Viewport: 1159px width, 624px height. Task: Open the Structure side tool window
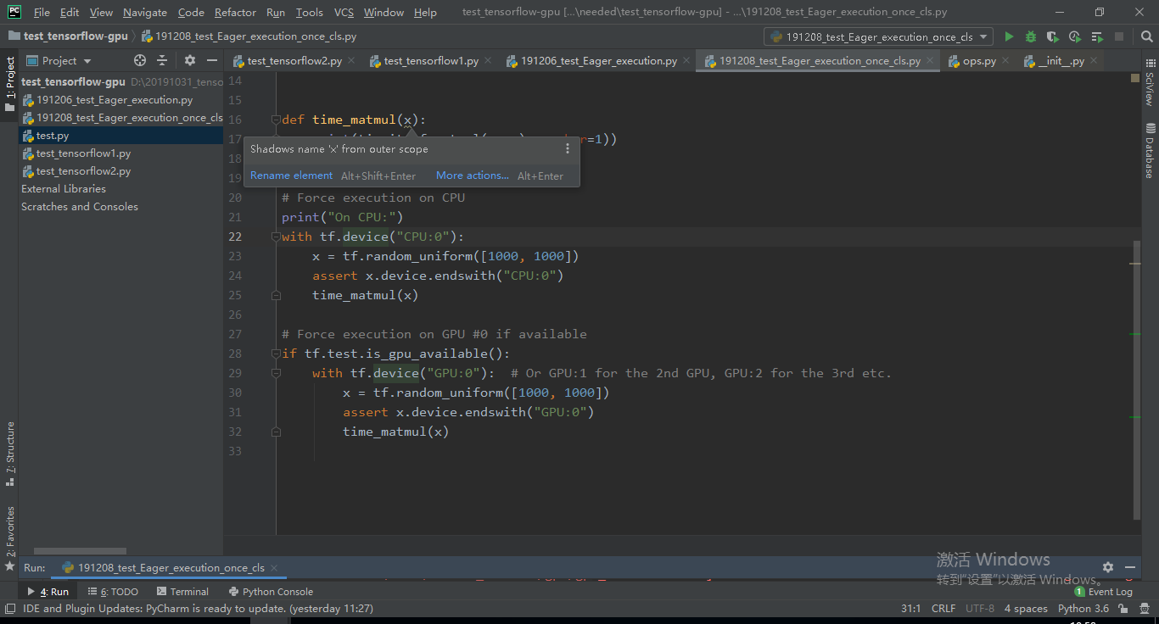click(10, 454)
